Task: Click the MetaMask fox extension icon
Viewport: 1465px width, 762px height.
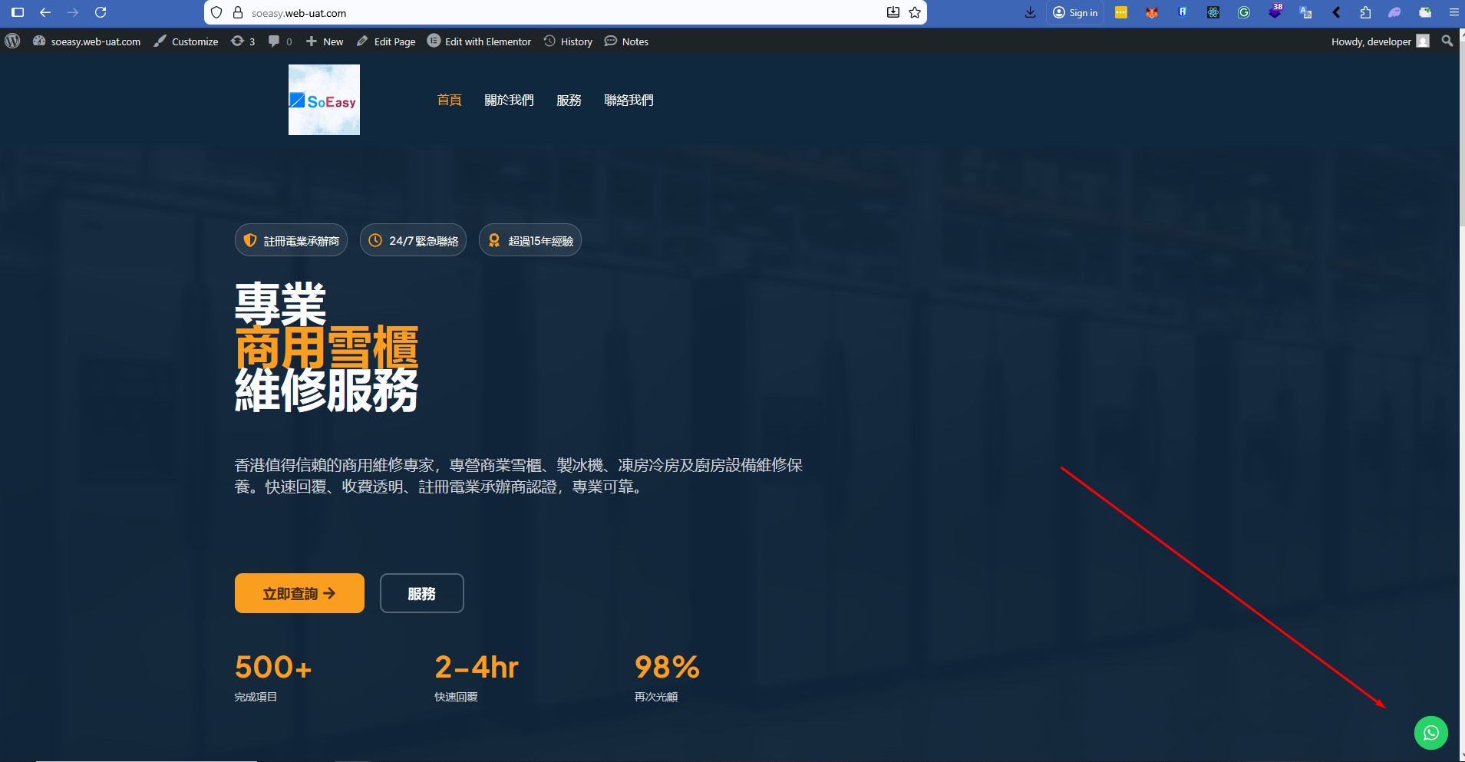Action: point(1151,12)
